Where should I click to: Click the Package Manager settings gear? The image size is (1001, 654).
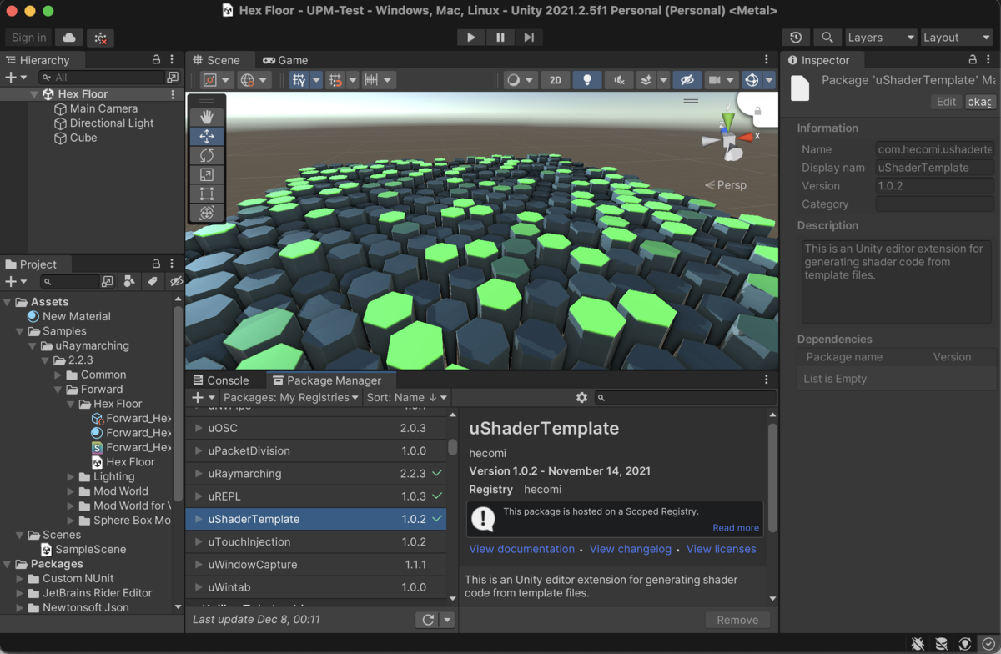581,398
